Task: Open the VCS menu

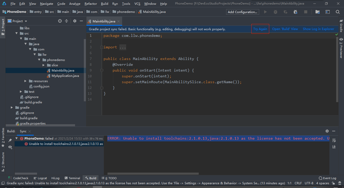Action: (x=137, y=4)
